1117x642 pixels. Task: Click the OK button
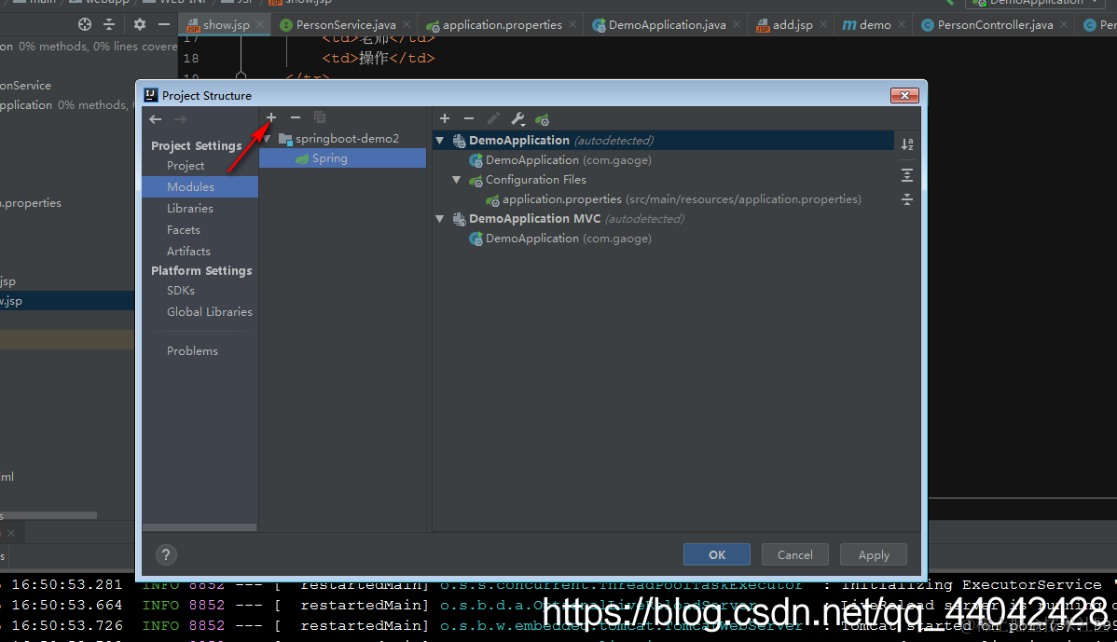717,554
